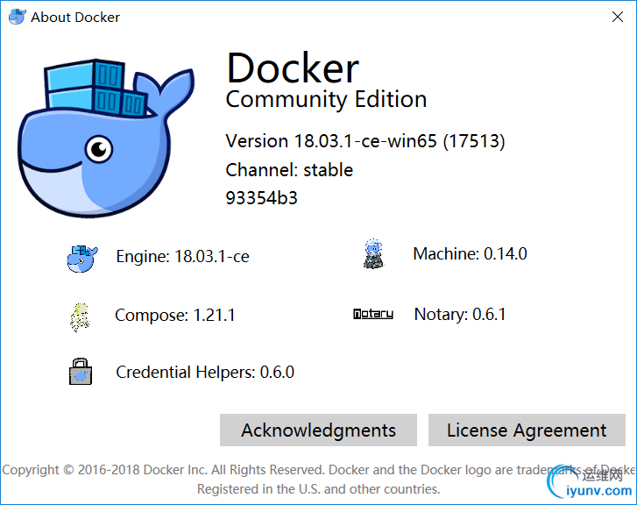637x505 pixels.
Task: Click the "Compose: 1.21.1" label
Action: [175, 315]
